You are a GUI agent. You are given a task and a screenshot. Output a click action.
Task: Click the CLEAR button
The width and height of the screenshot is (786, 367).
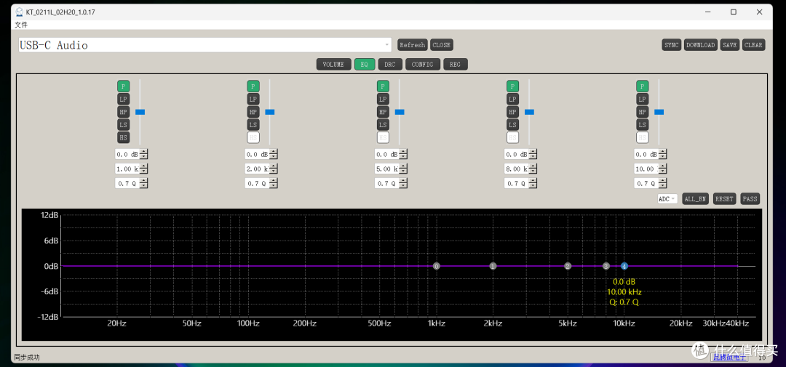(753, 45)
